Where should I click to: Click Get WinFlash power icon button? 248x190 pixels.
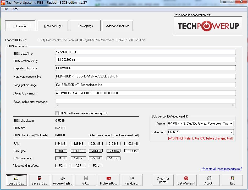(186, 180)
